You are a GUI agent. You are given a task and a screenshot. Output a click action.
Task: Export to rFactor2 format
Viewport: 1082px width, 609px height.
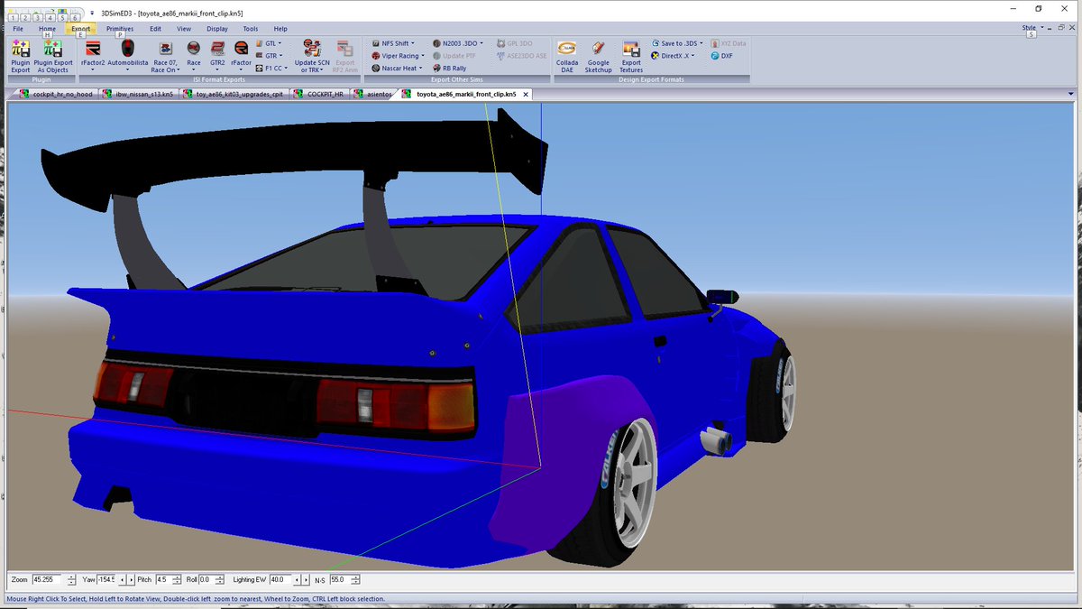(x=93, y=56)
